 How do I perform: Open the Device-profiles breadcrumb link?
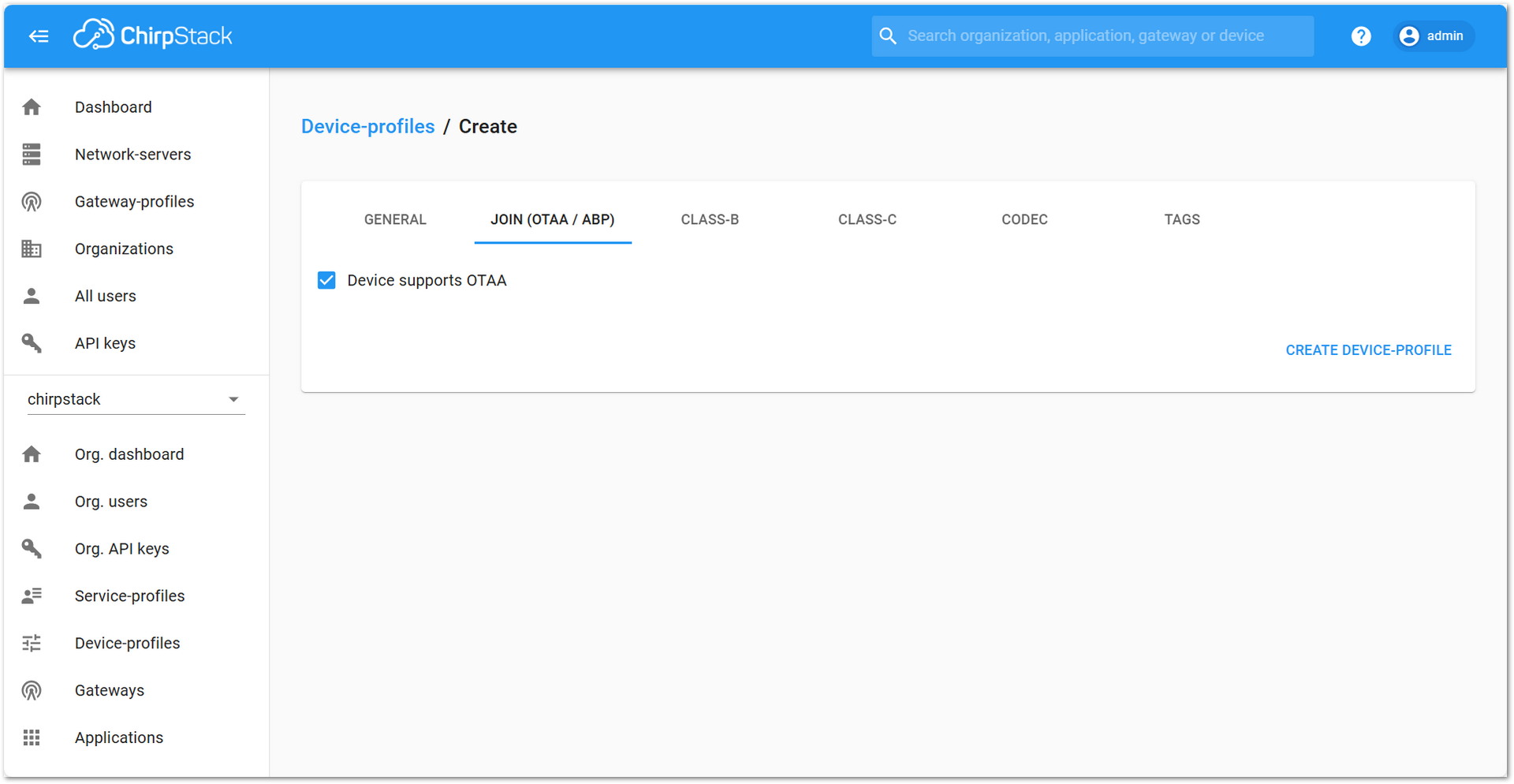point(367,126)
